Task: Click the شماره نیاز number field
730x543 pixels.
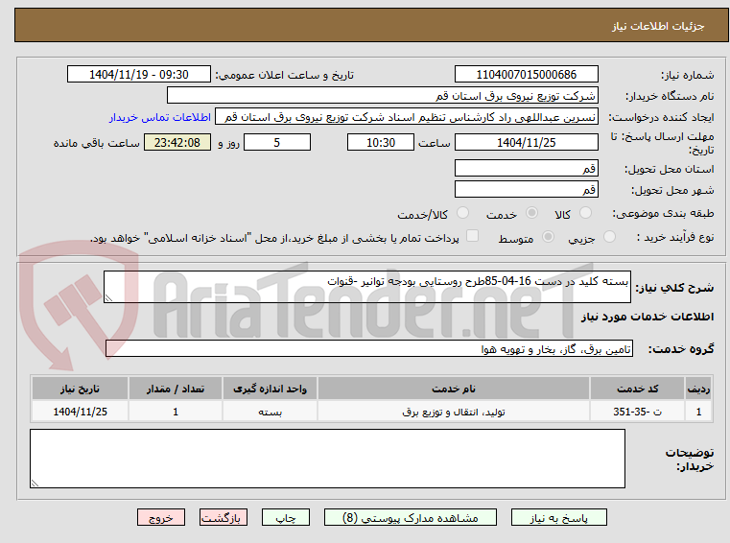Action: pyautogui.click(x=526, y=75)
